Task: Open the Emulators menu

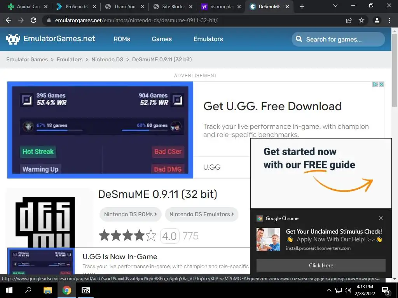Action: pyautogui.click(x=208, y=39)
